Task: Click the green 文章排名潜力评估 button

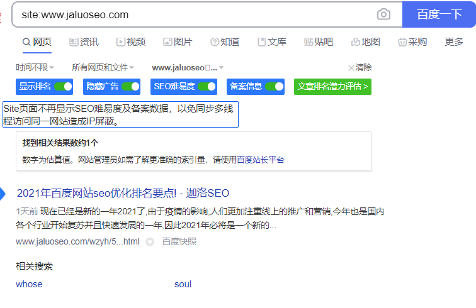Action: coord(332,87)
